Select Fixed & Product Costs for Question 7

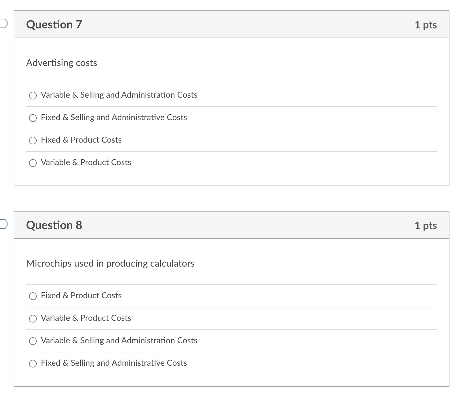(33, 141)
